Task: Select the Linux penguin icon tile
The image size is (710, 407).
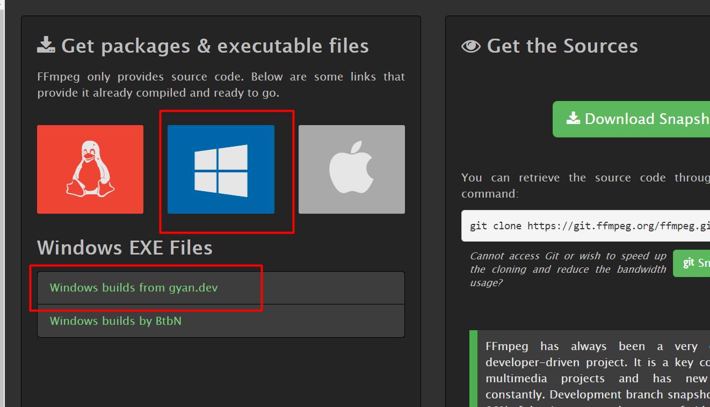Action: (90, 169)
